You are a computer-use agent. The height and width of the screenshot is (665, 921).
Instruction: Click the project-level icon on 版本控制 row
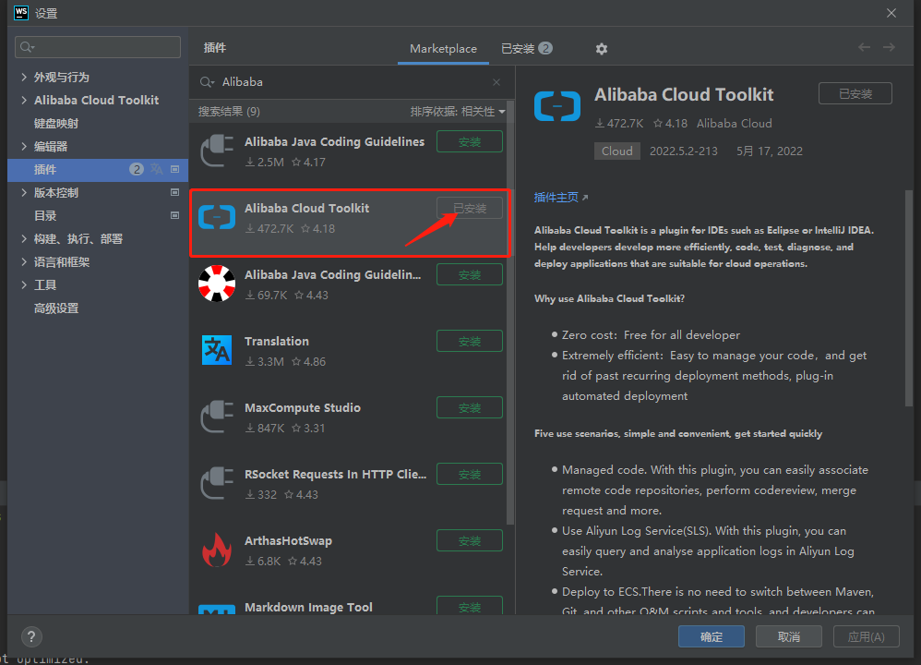pyautogui.click(x=174, y=192)
